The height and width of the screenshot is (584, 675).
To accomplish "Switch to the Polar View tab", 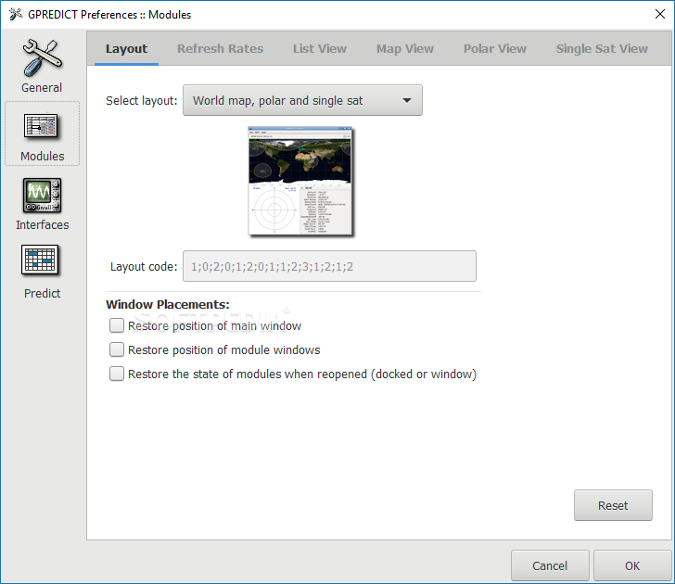I will [x=494, y=48].
